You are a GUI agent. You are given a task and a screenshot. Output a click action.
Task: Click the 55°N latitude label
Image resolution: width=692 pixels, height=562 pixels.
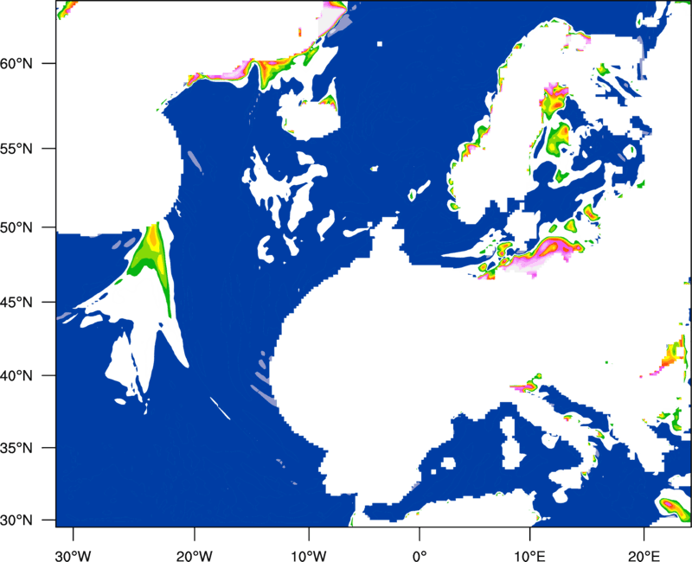[x=16, y=149]
